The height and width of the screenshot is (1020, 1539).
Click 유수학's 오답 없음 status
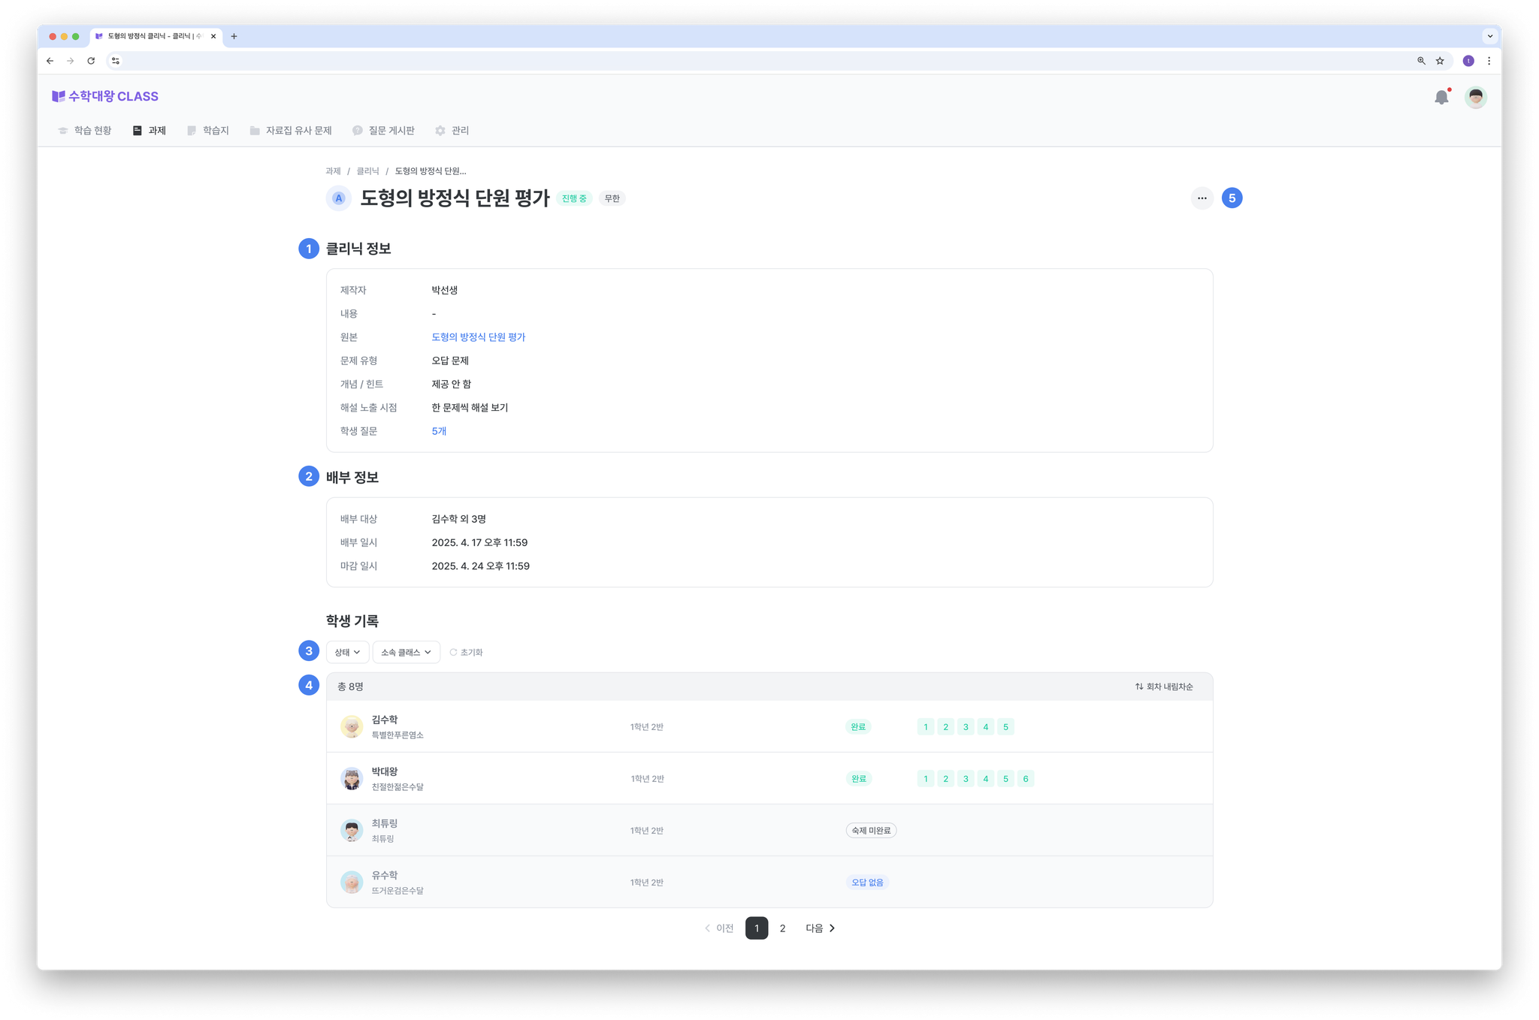pos(867,882)
